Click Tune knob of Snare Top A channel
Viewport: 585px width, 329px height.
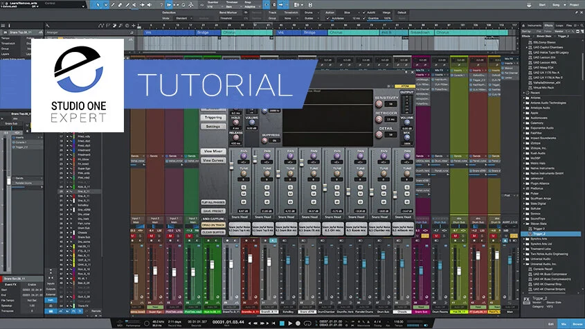[244, 173]
